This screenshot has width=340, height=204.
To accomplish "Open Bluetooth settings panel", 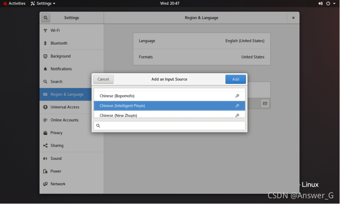I will (72, 43).
